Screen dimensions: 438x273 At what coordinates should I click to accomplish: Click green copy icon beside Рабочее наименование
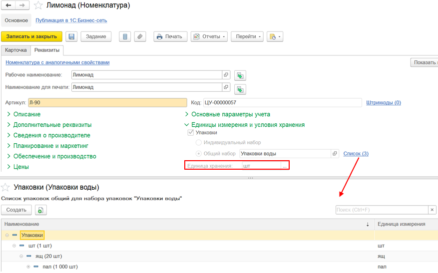pyautogui.click(x=240, y=75)
